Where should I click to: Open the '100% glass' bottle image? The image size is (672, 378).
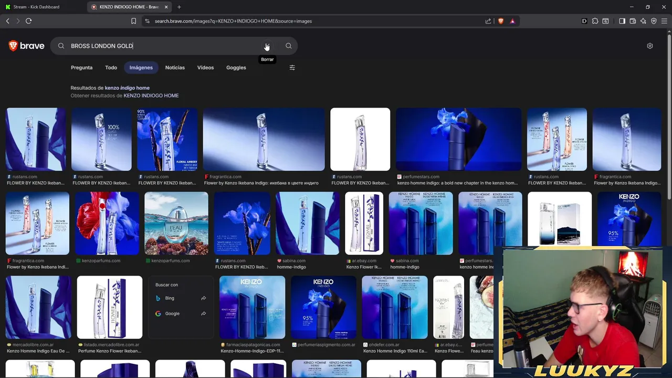click(x=101, y=139)
